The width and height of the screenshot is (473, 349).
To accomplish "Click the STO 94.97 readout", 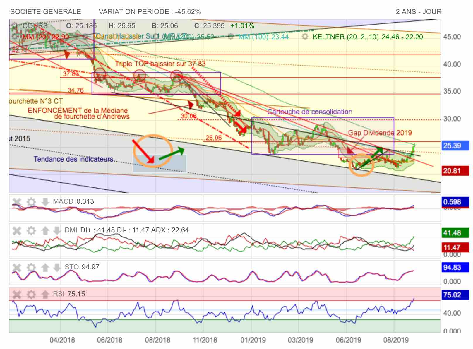I will (82, 267).
